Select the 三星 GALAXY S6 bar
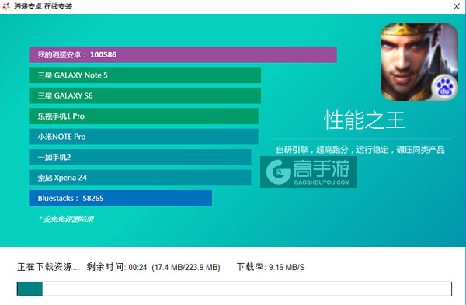Image resolution: width=466 pixels, height=305 pixels. [x=144, y=95]
